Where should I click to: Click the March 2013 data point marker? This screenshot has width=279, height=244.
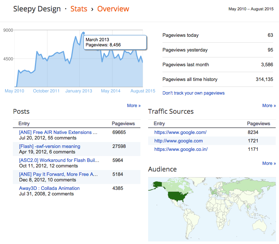click(83, 33)
